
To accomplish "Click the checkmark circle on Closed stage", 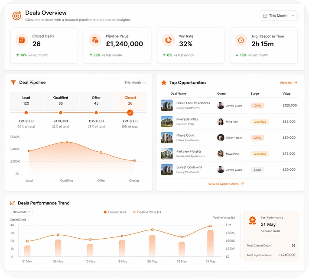I will [x=130, y=113].
